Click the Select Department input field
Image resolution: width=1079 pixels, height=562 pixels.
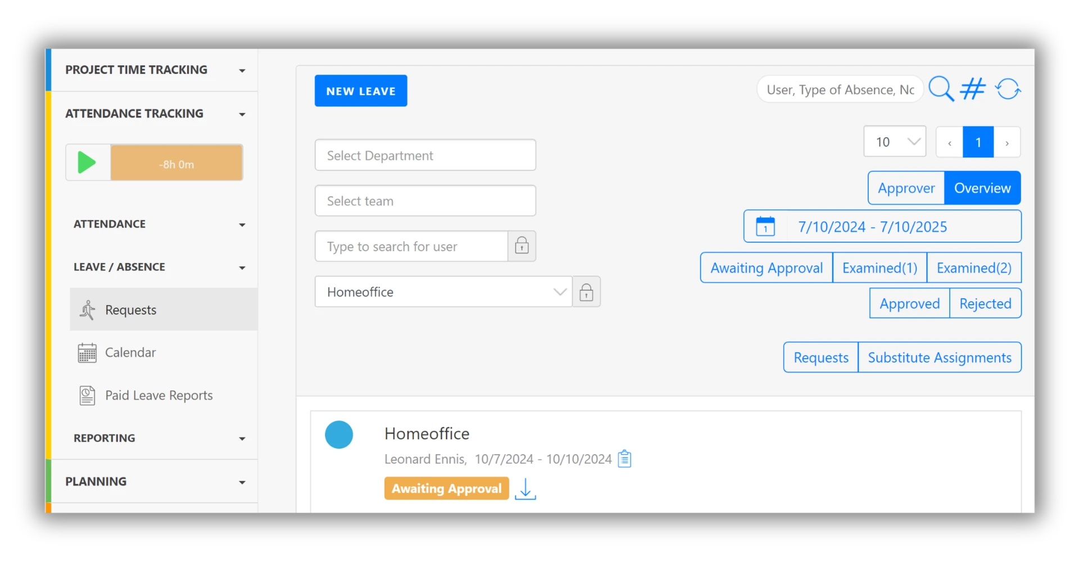tap(425, 156)
